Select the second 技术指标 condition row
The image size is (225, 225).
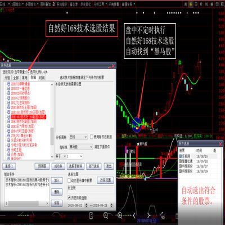27,184
